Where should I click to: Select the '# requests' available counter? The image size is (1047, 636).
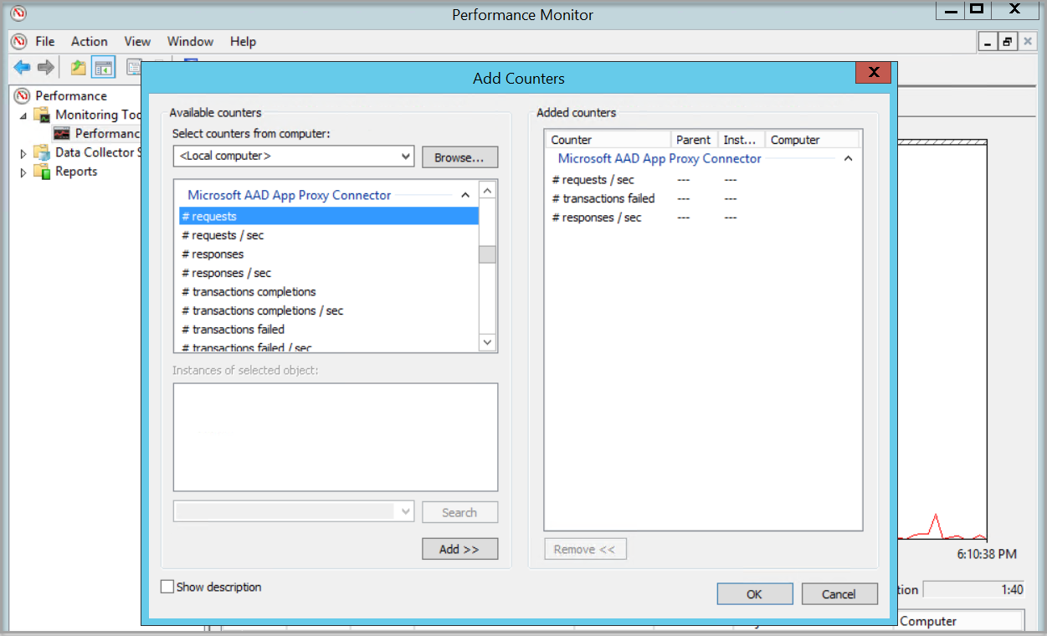pos(329,216)
